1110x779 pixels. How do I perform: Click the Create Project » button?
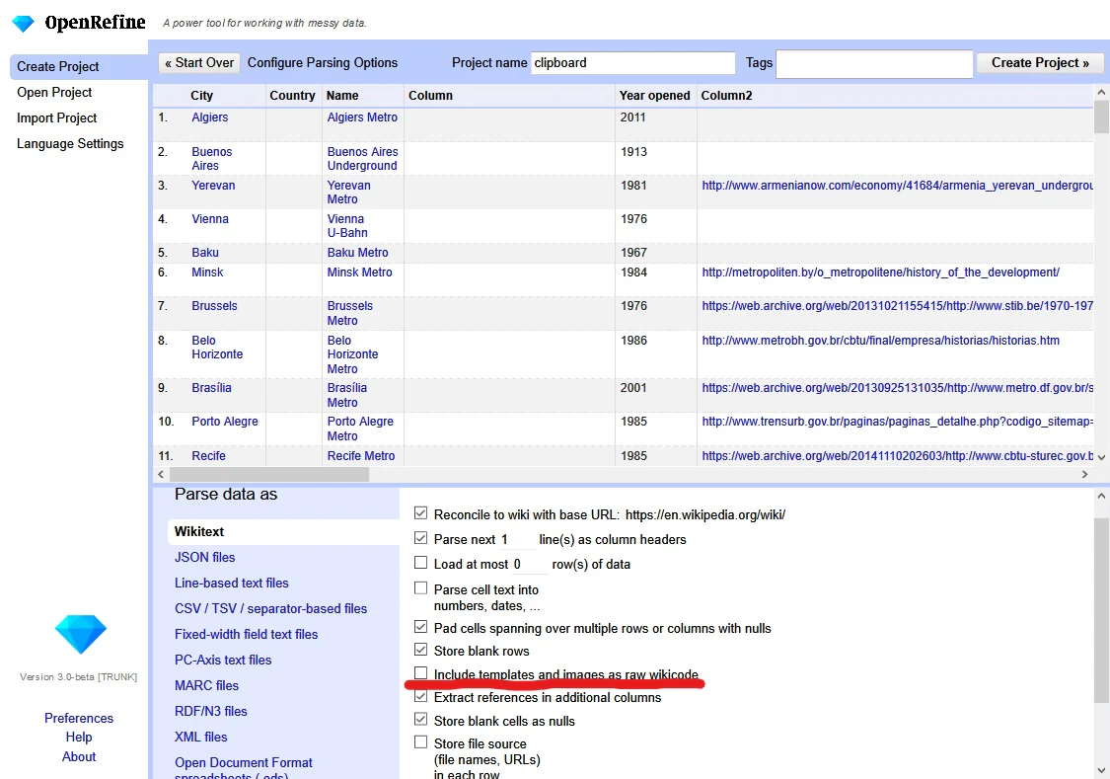tap(1040, 63)
